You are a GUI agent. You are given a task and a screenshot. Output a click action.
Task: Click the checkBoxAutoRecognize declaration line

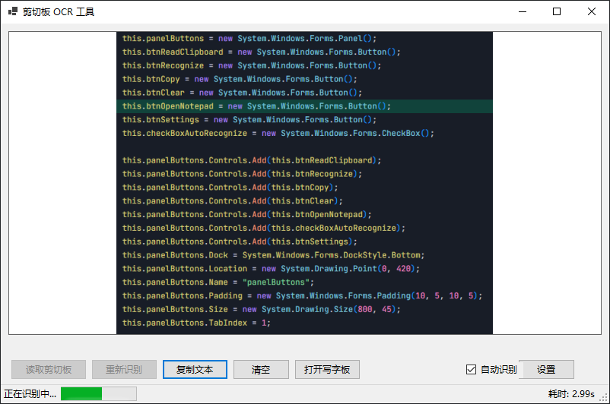point(277,134)
